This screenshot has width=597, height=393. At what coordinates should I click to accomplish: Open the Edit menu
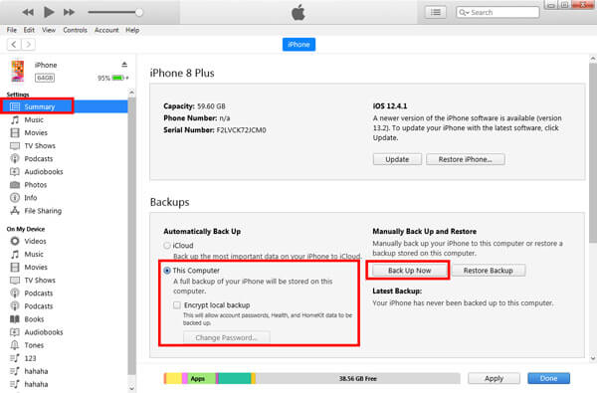[29, 30]
